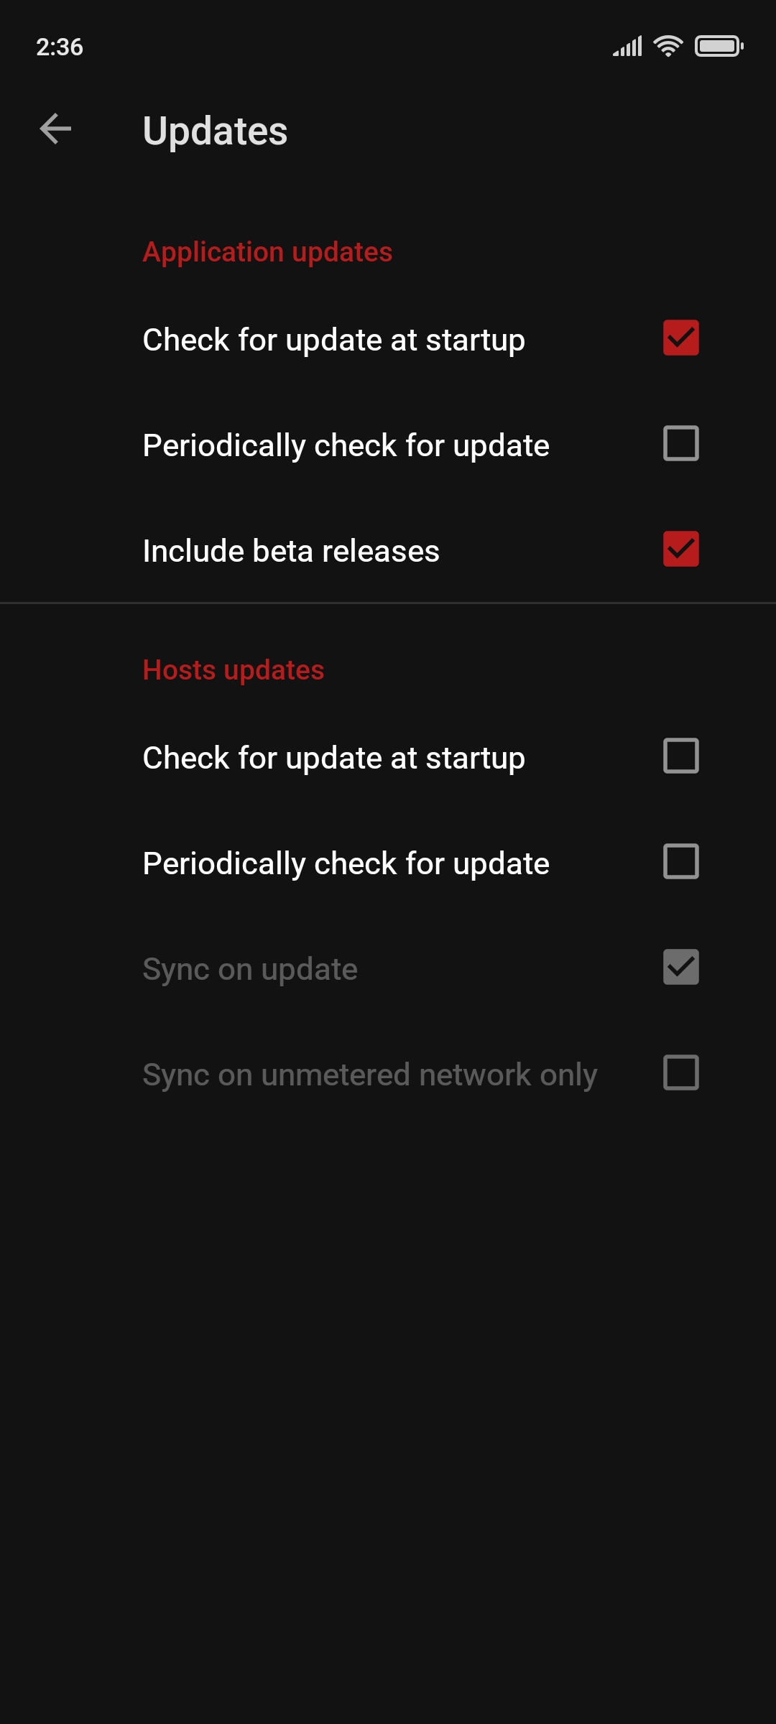Tap the Sync on unmetered network only label
The width and height of the screenshot is (776, 1724).
pyautogui.click(x=369, y=1074)
